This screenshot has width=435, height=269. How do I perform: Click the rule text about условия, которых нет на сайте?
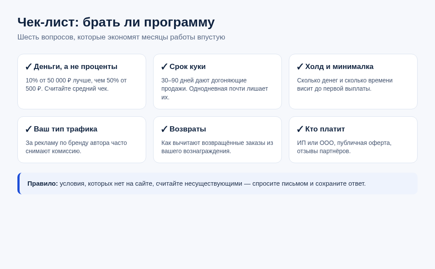point(213,184)
